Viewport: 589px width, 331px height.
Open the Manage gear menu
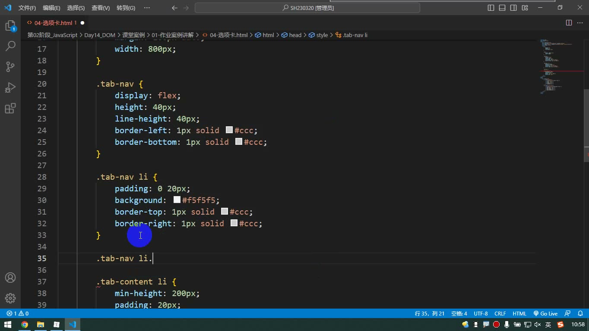pyautogui.click(x=10, y=298)
